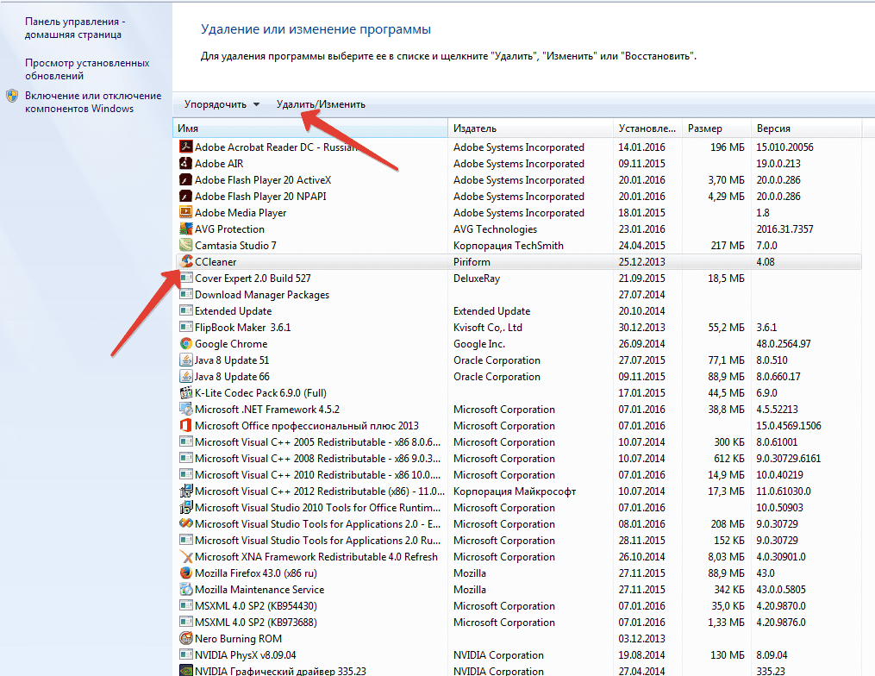875x676 pixels.
Task: Click the Cover Expert 2.0 Build 527 icon
Action: [186, 278]
